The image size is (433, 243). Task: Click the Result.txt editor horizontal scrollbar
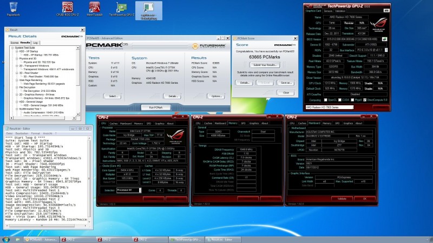45,226
